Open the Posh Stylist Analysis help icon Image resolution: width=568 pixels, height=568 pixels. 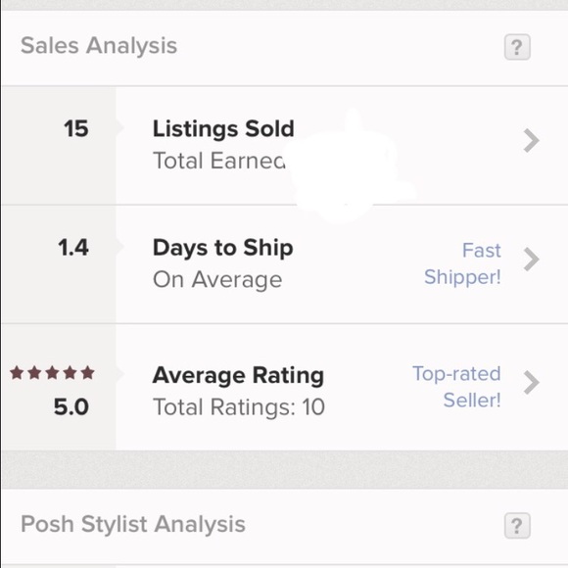point(517,526)
